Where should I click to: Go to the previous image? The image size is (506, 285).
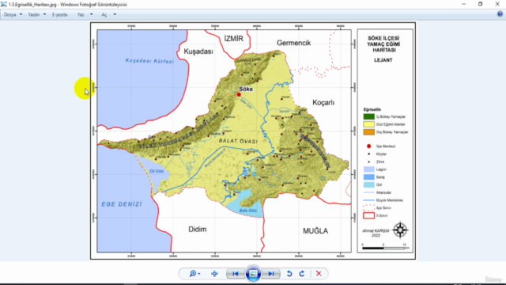[x=236, y=274]
